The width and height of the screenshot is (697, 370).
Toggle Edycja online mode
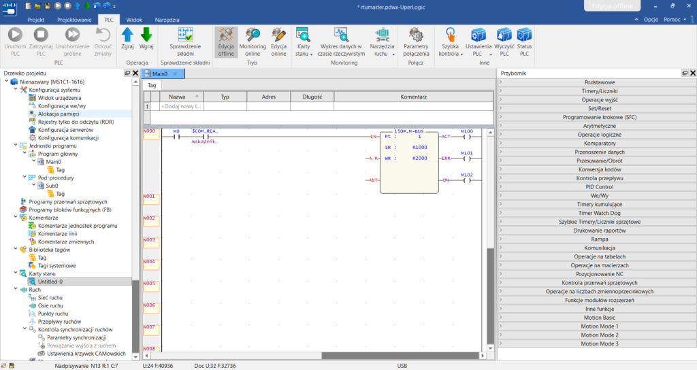coord(278,41)
